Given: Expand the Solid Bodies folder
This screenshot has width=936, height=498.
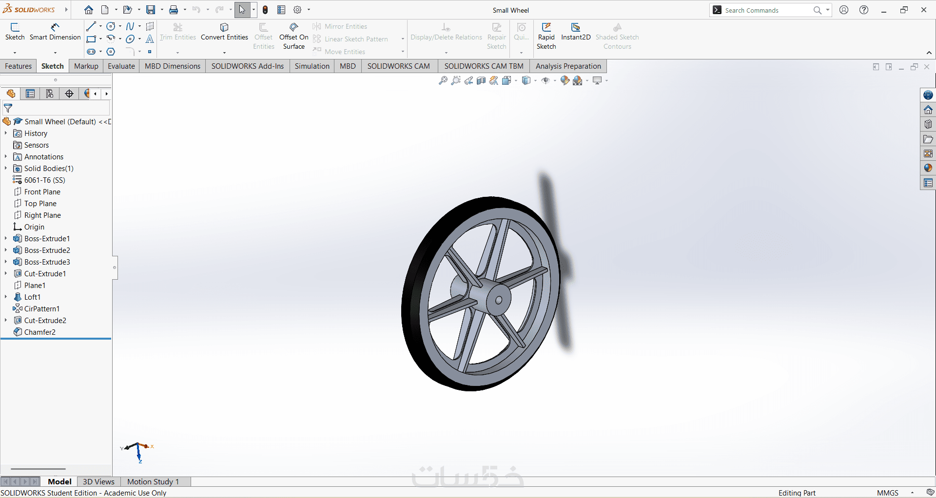Looking at the screenshot, I should (x=6, y=169).
